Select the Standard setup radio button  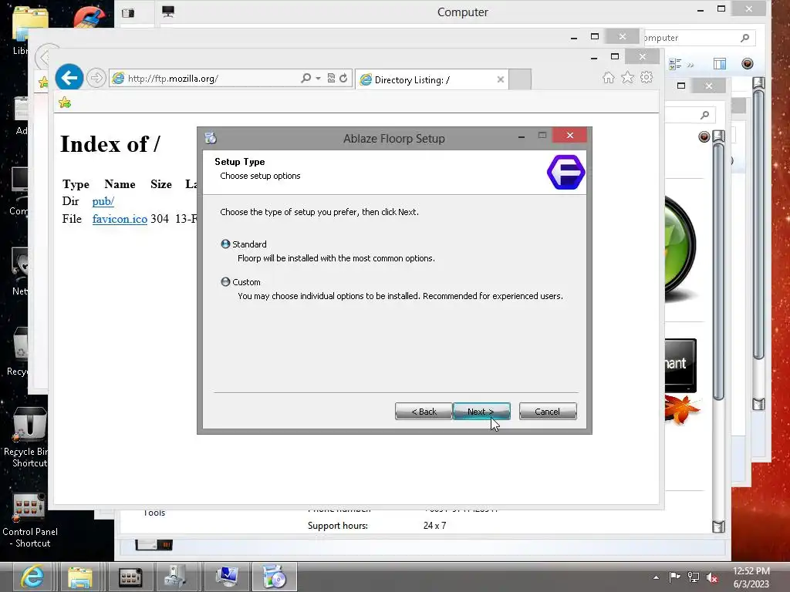(225, 244)
